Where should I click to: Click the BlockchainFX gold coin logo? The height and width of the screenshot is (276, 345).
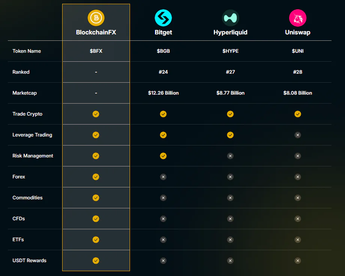(96, 18)
